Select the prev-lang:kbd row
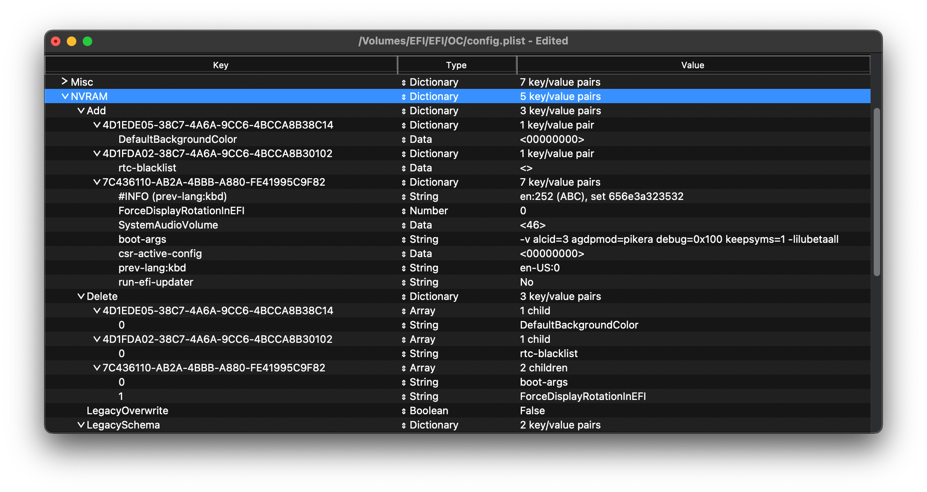The width and height of the screenshot is (927, 492). click(x=152, y=268)
